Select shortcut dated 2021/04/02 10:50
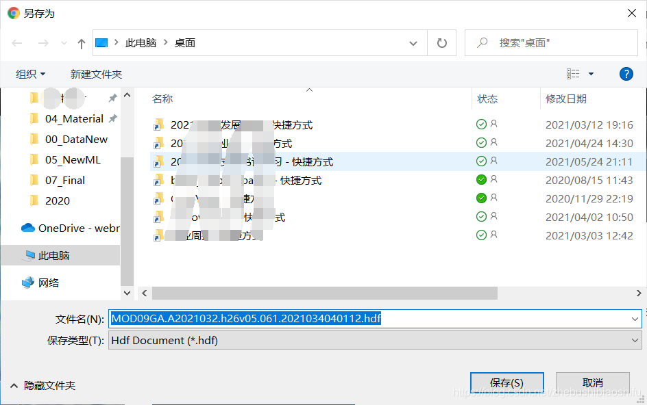Image resolution: width=647 pixels, height=405 pixels. tap(393, 217)
